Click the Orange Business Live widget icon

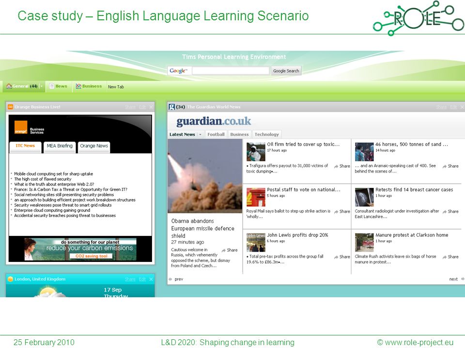coord(10,107)
